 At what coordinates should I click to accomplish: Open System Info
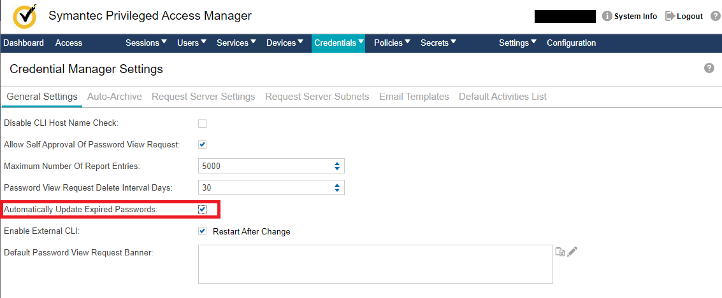(635, 16)
